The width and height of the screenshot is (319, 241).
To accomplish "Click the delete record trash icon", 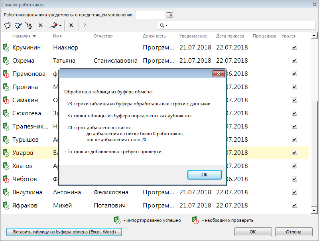I will point(28,25).
